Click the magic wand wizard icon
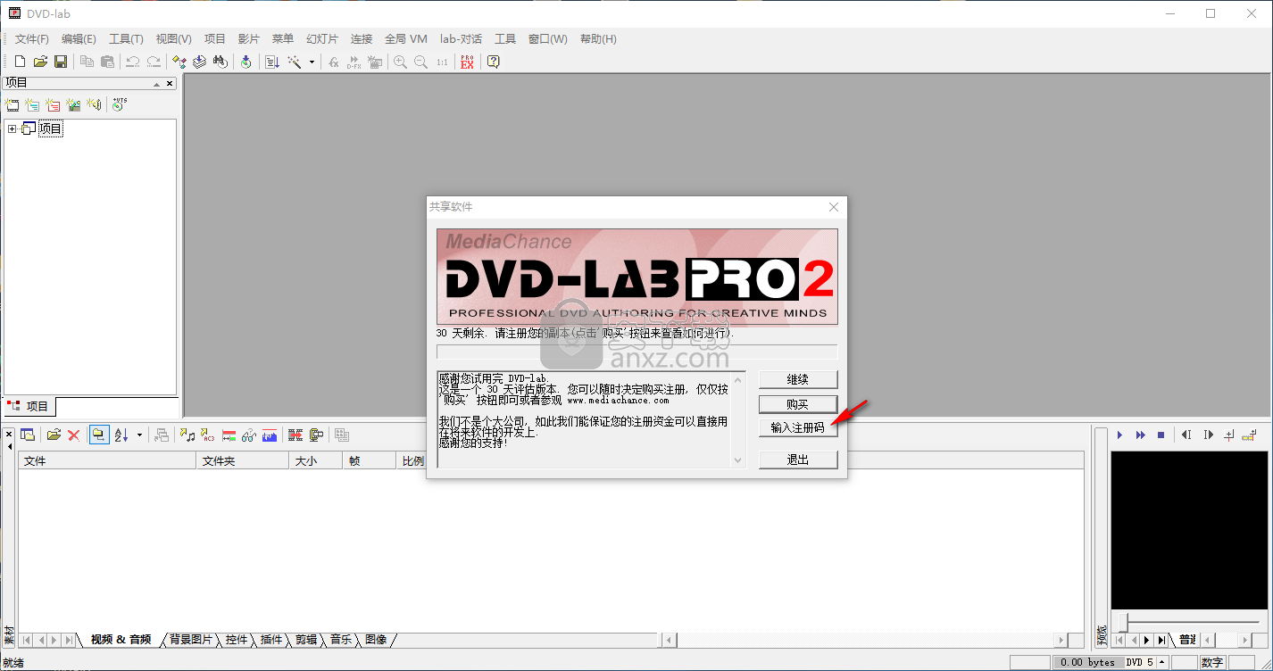This screenshot has height=671, width=1273. click(x=294, y=62)
